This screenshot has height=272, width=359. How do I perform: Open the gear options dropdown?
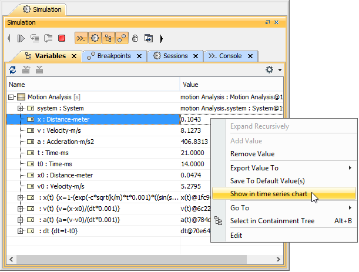click(272, 70)
